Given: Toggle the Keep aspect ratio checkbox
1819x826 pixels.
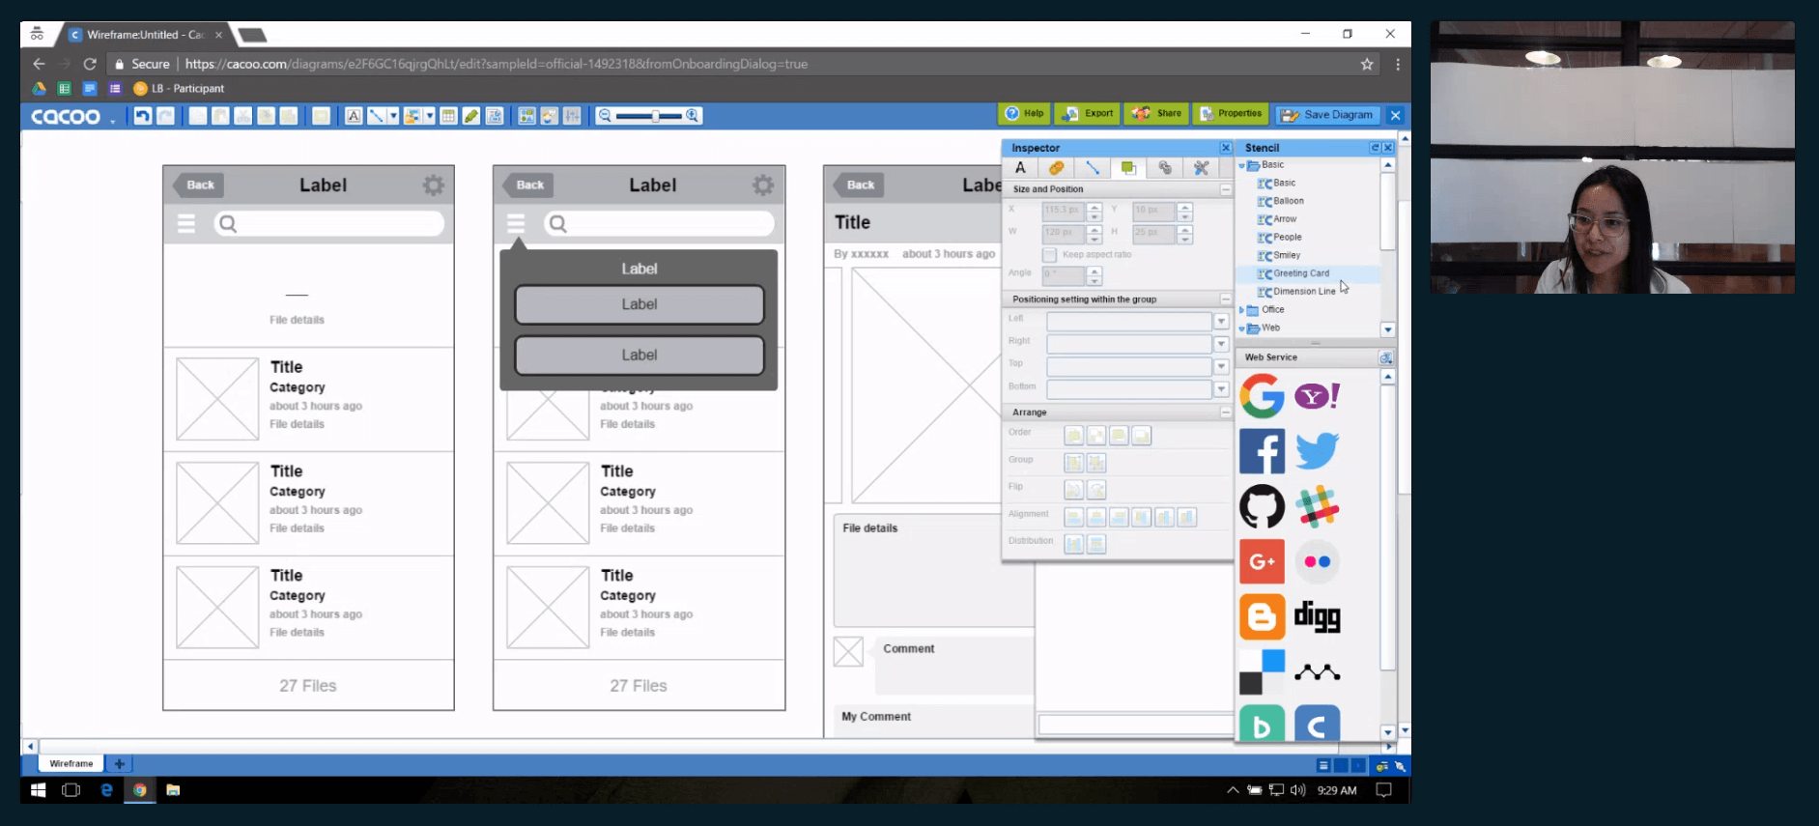Looking at the screenshot, I should pyautogui.click(x=1049, y=255).
